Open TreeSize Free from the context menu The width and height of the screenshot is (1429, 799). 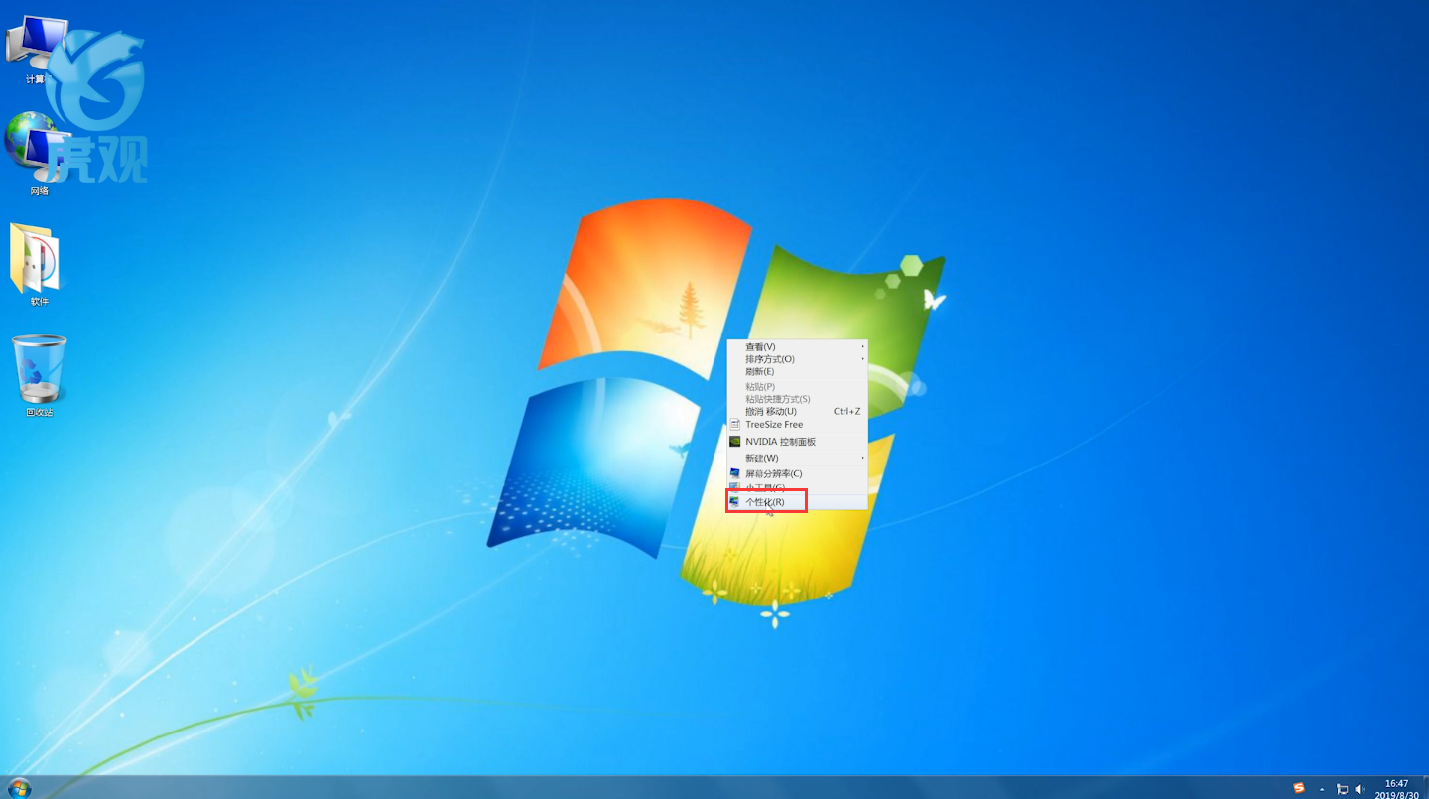pos(798,424)
